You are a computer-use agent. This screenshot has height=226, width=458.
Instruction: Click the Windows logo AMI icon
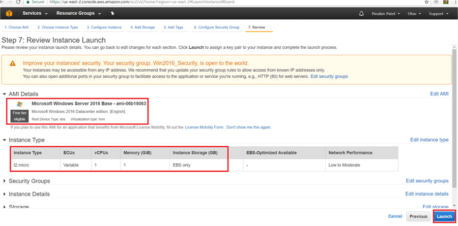[19, 104]
